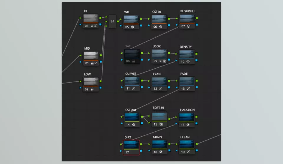Select the LOOK node 09 thumbnail
This screenshot has width=283, height=164.
(x=159, y=54)
